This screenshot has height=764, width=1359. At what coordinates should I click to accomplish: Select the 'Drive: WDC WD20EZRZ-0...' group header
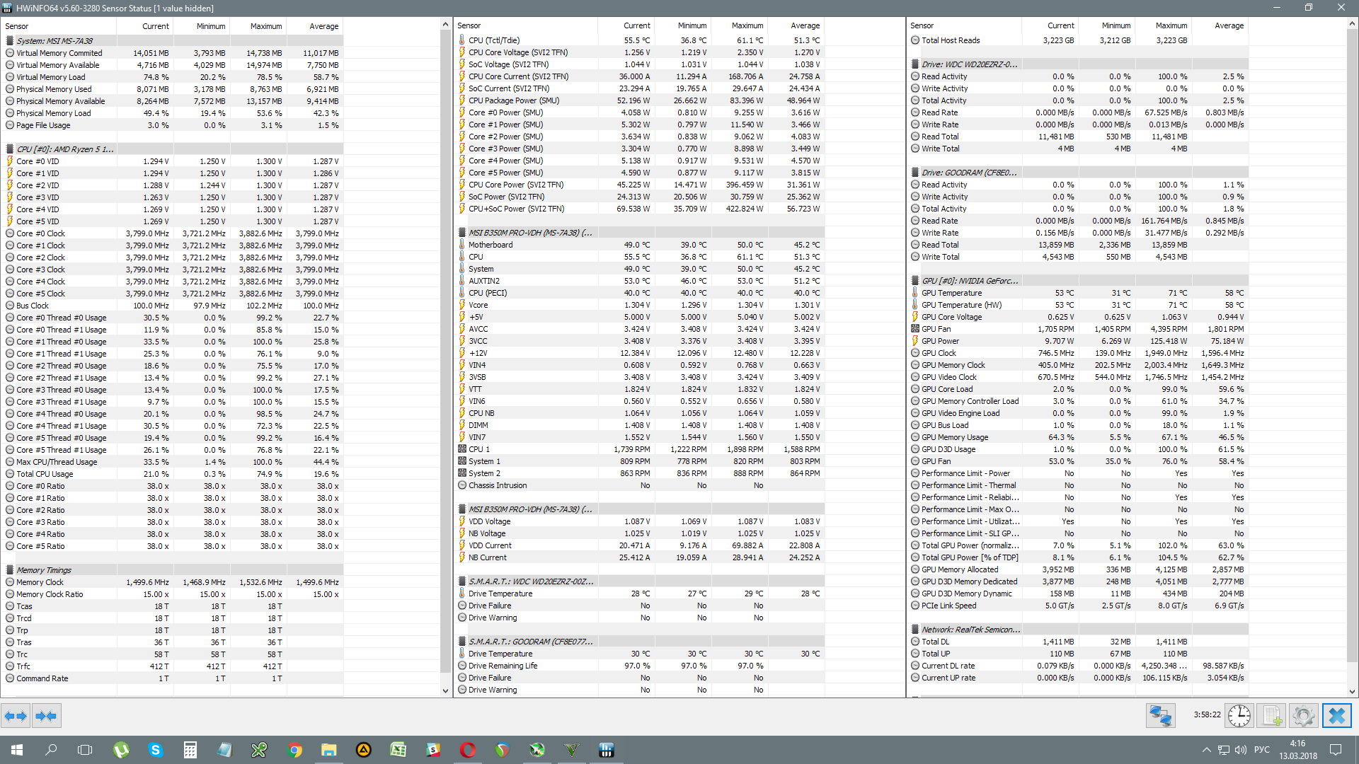[1079, 64]
